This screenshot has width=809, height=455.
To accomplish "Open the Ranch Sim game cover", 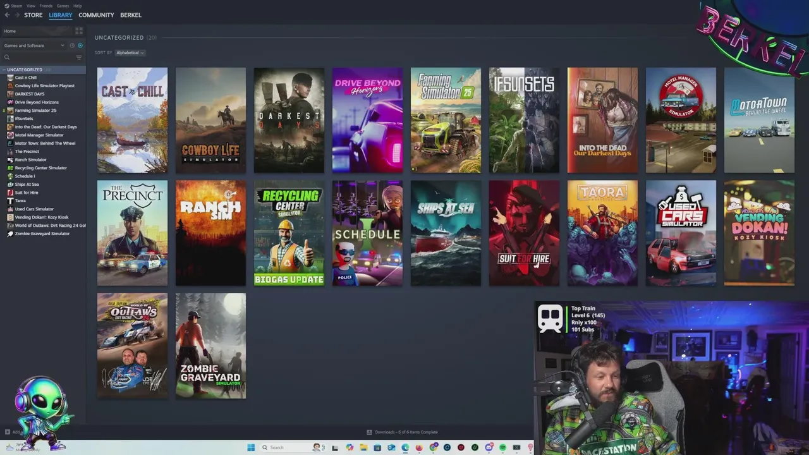I will pos(210,233).
